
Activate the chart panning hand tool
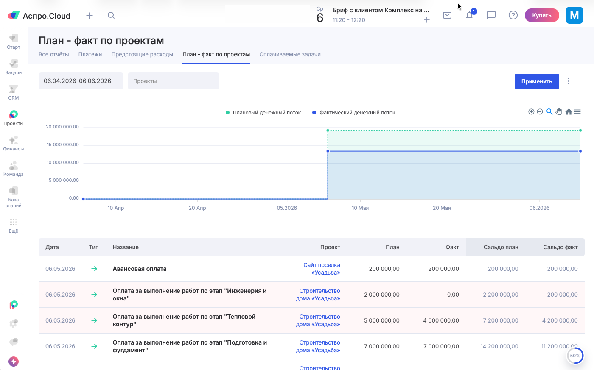tap(559, 112)
